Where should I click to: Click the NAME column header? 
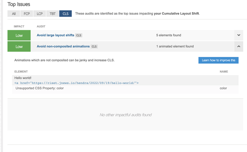pos(224,72)
